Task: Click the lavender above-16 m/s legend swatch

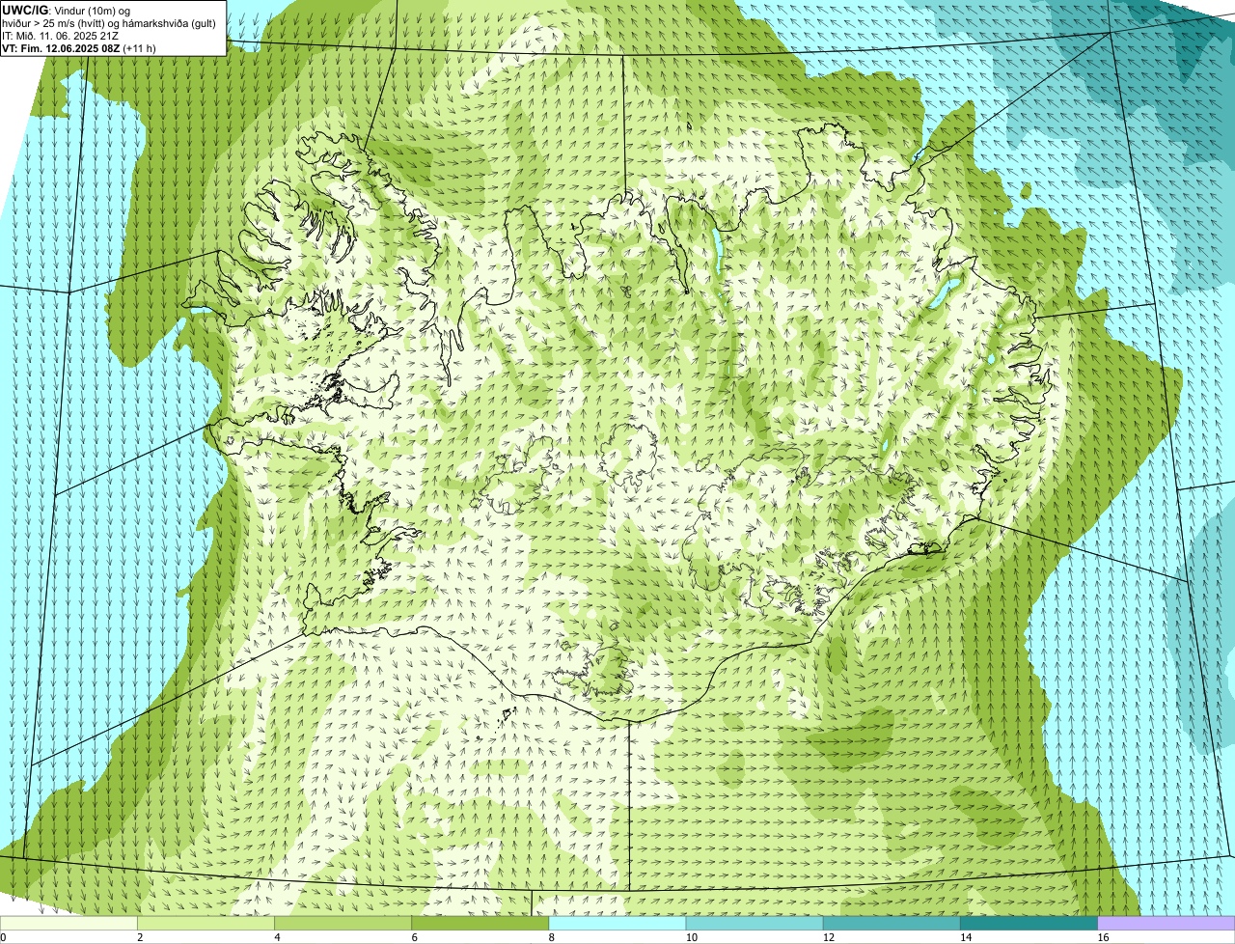Action: pos(1166,923)
